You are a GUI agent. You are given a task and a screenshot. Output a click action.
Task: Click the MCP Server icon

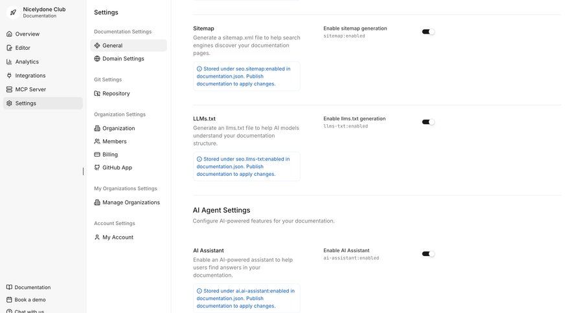pyautogui.click(x=9, y=89)
